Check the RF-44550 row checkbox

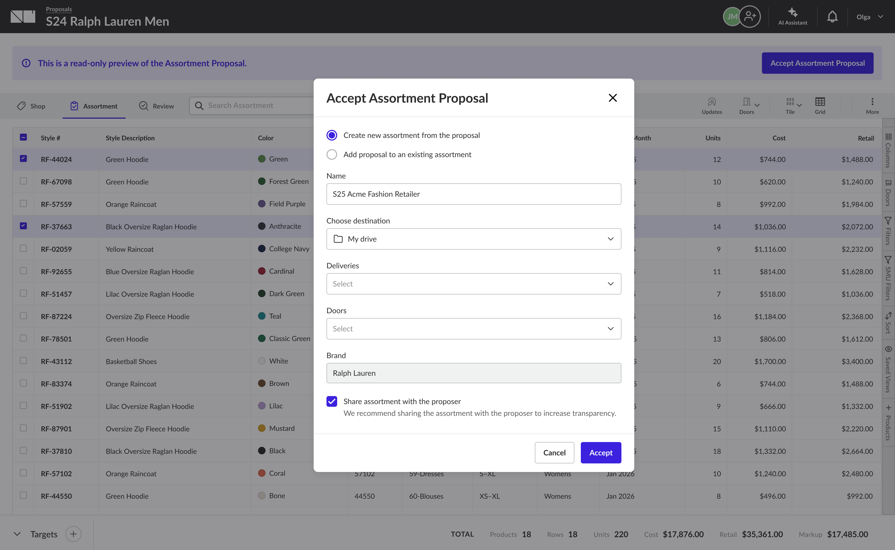(x=23, y=495)
